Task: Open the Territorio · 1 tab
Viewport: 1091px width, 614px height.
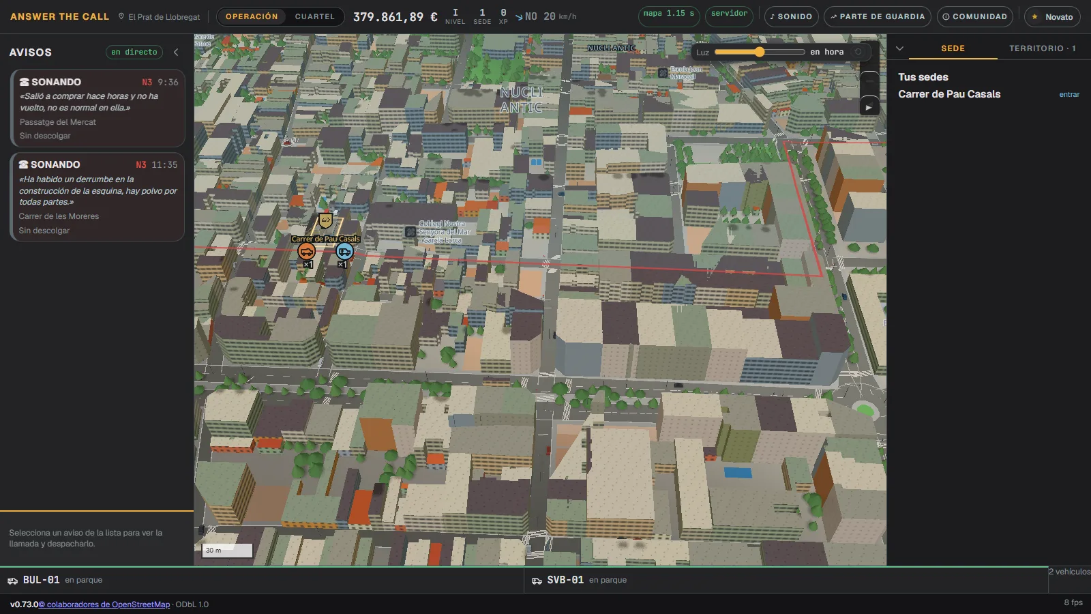Action: tap(1042, 48)
